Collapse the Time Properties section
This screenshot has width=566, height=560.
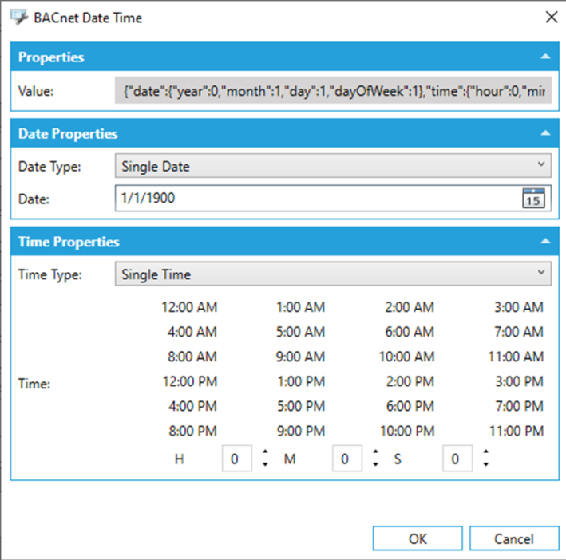click(x=544, y=242)
